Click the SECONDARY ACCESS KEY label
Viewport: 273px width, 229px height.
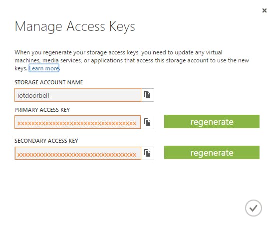pos(46,141)
